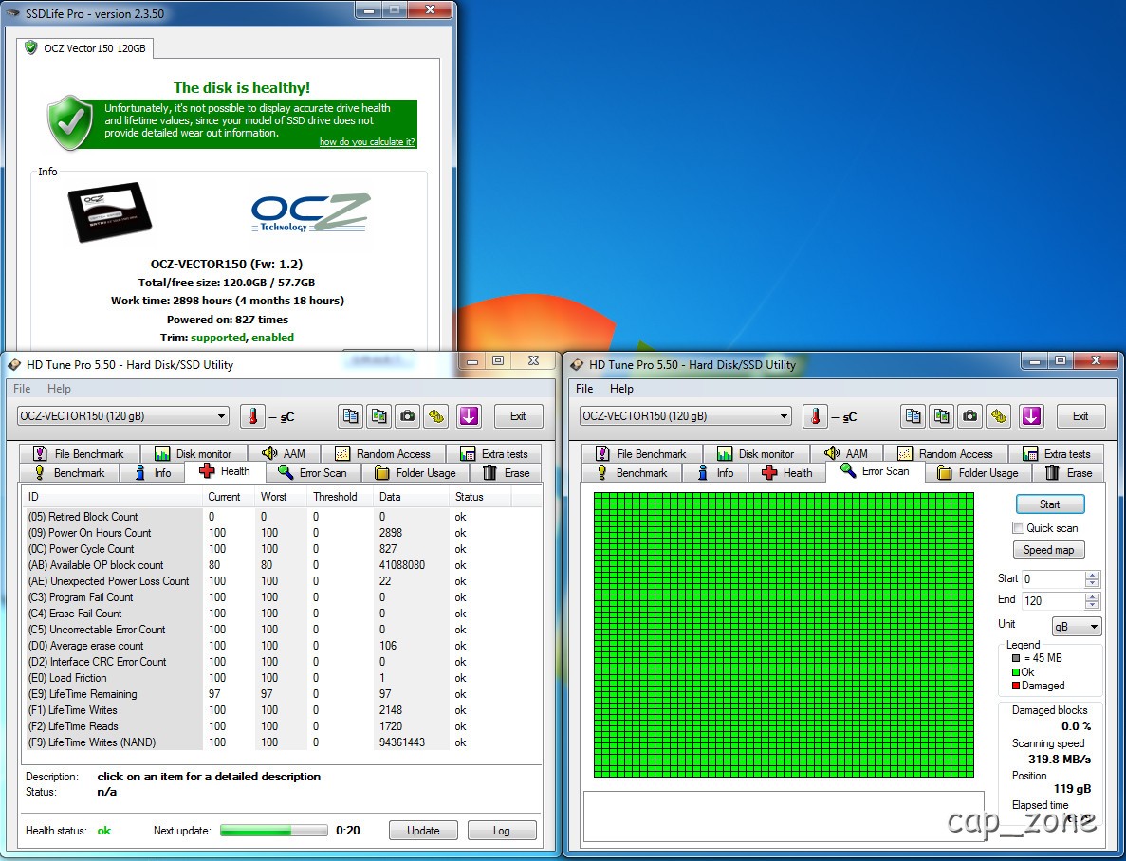The height and width of the screenshot is (861, 1126).
Task: Click Update button in Health tab
Action: pyautogui.click(x=423, y=830)
